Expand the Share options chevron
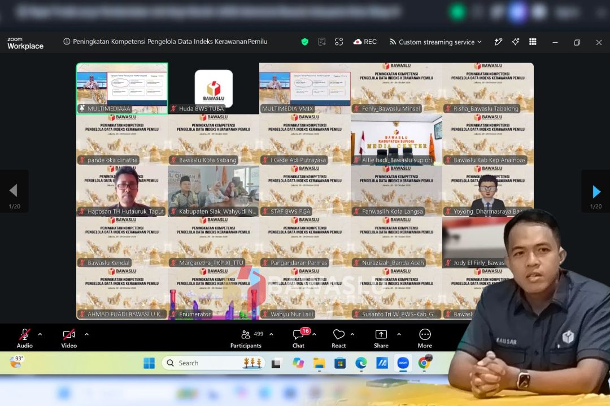610x406 pixels. [x=399, y=334]
